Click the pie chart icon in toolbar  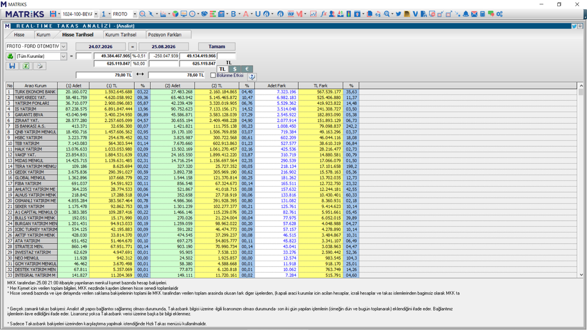pos(175,14)
